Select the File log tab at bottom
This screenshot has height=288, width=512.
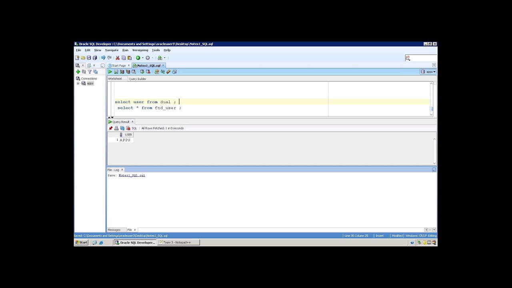[x=130, y=230]
